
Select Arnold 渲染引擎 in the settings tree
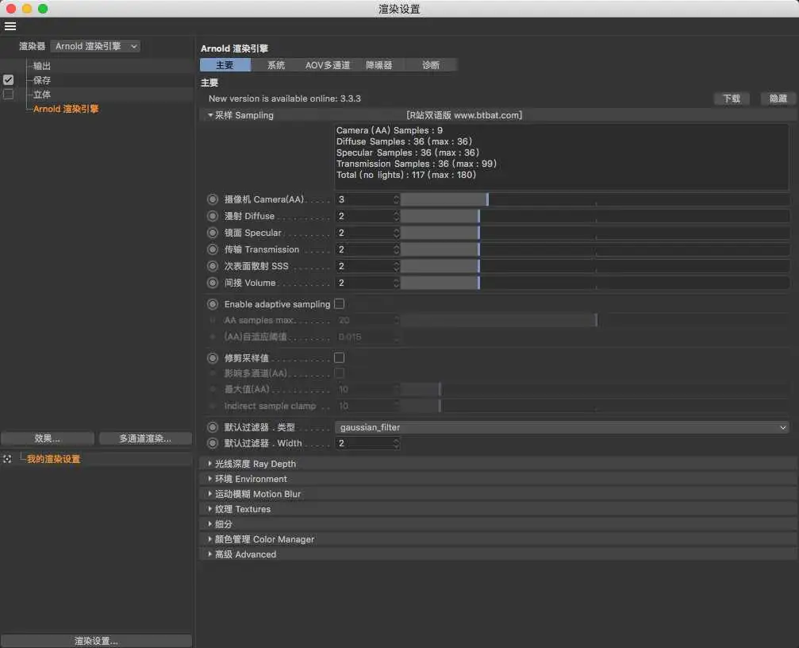pos(66,109)
